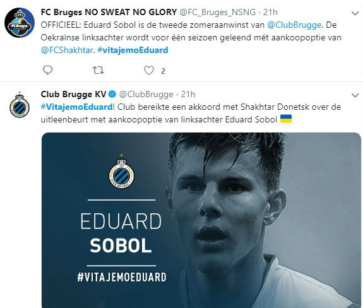
Task: Open the @FCShakhtar mention link
Action: [67, 50]
